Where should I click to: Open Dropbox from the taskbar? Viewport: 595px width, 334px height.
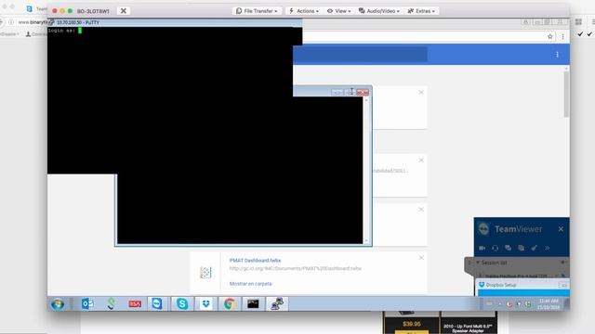(206, 303)
